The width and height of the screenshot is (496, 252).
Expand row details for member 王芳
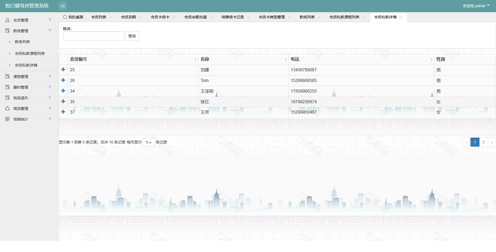pyautogui.click(x=63, y=112)
